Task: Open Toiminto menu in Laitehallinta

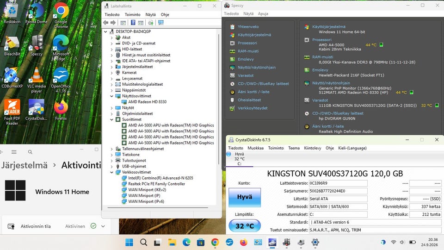Action: 133,14
